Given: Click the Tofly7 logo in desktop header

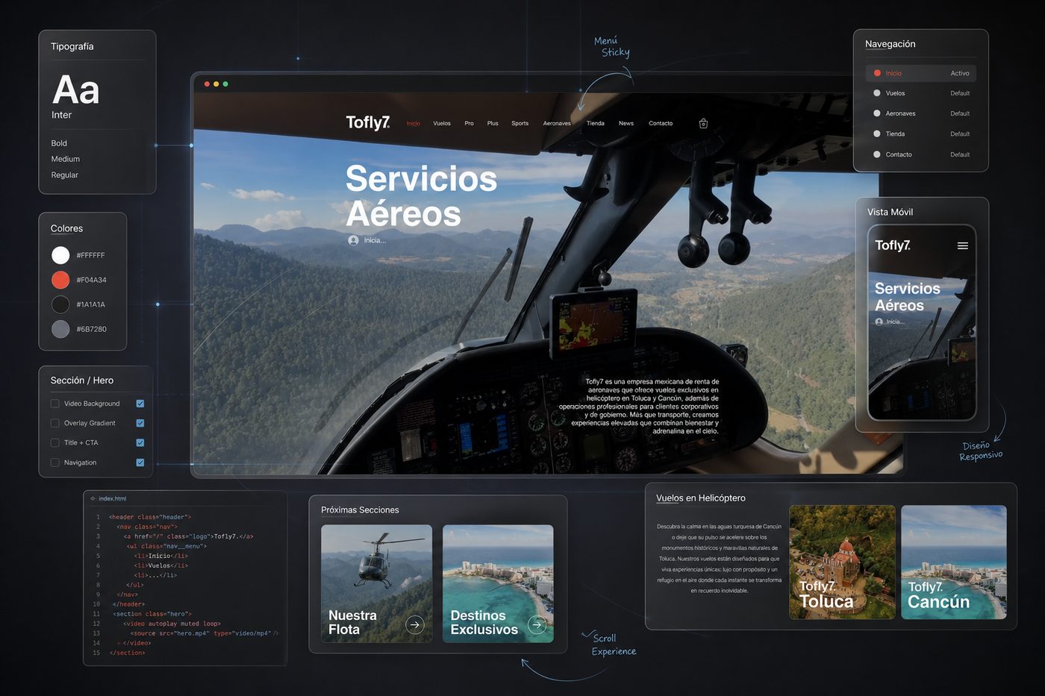Looking at the screenshot, I should coord(367,122).
